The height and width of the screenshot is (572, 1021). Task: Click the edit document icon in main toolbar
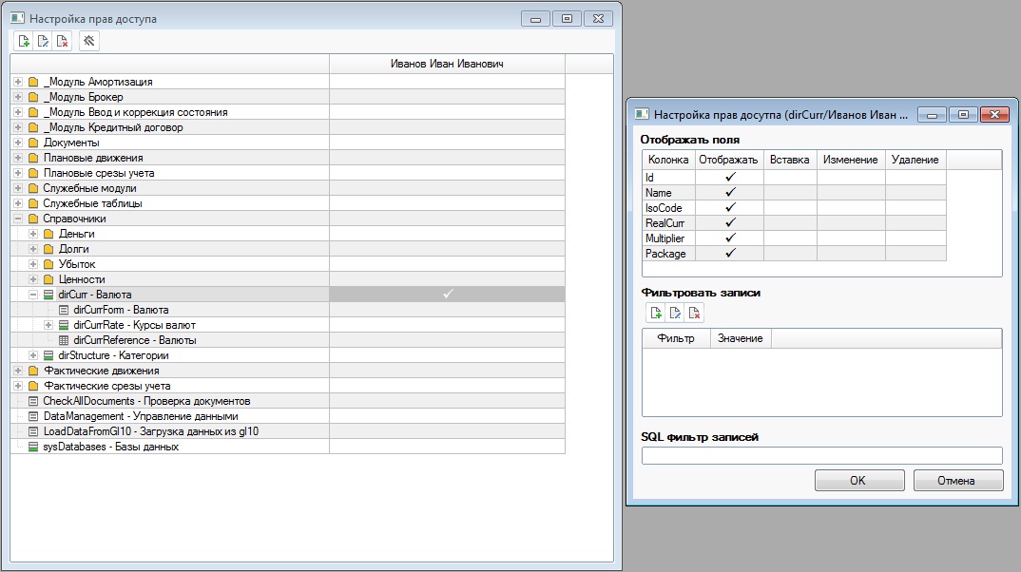click(x=43, y=41)
